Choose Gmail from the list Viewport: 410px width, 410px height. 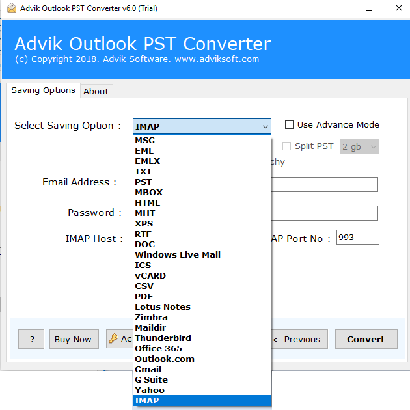pos(202,370)
